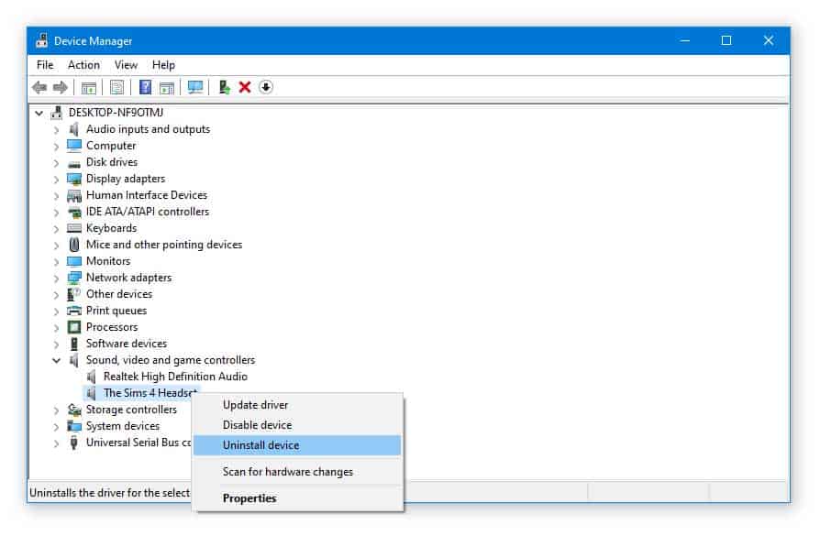Click the Display adapters category icon
This screenshot has height=536, width=820.
(x=74, y=180)
